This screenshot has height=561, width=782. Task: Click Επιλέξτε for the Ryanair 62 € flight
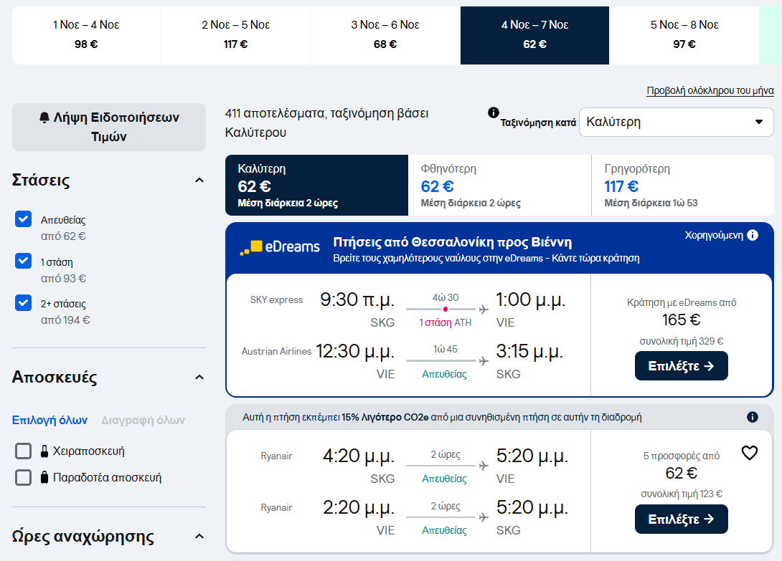click(x=682, y=519)
